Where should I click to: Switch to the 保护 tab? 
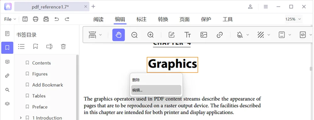[x=206, y=19]
